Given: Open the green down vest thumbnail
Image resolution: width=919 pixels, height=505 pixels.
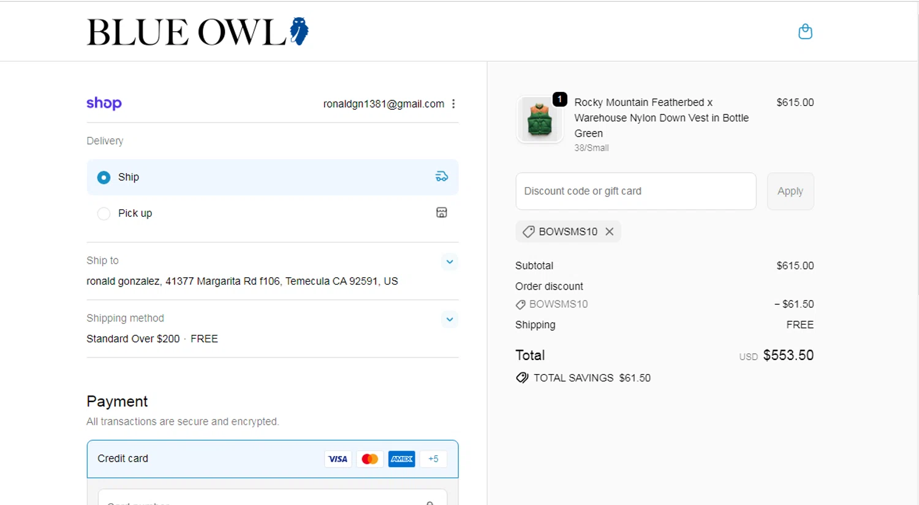Looking at the screenshot, I should [540, 119].
